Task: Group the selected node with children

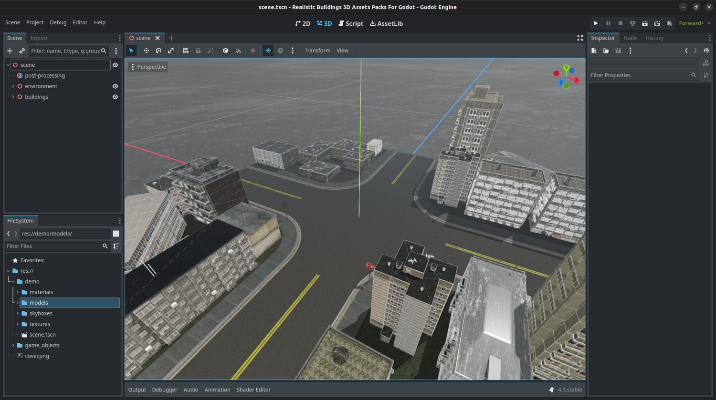Action: [211, 51]
